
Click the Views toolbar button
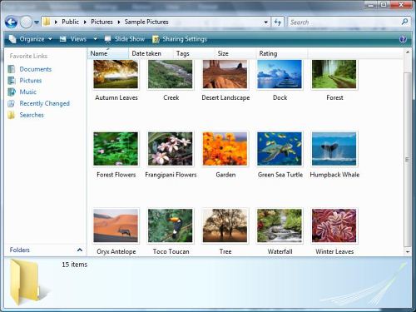pos(73,39)
